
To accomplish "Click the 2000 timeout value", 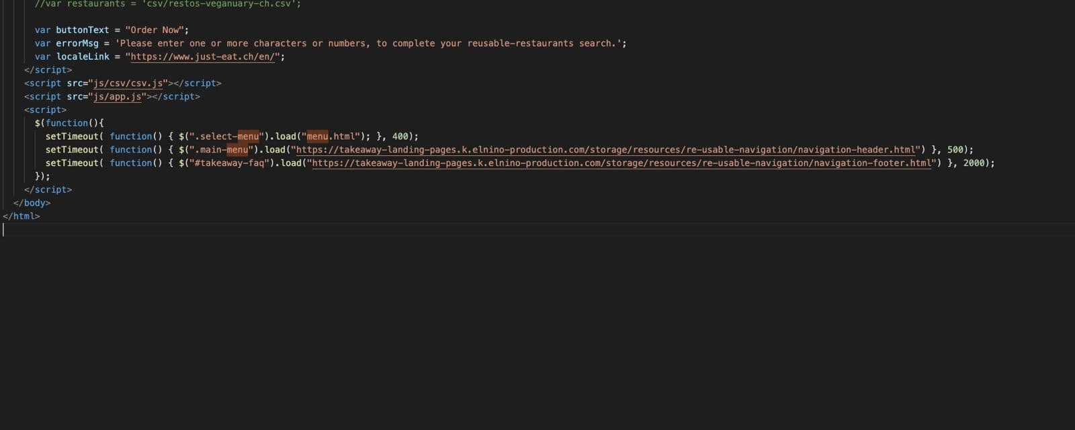I will 974,163.
